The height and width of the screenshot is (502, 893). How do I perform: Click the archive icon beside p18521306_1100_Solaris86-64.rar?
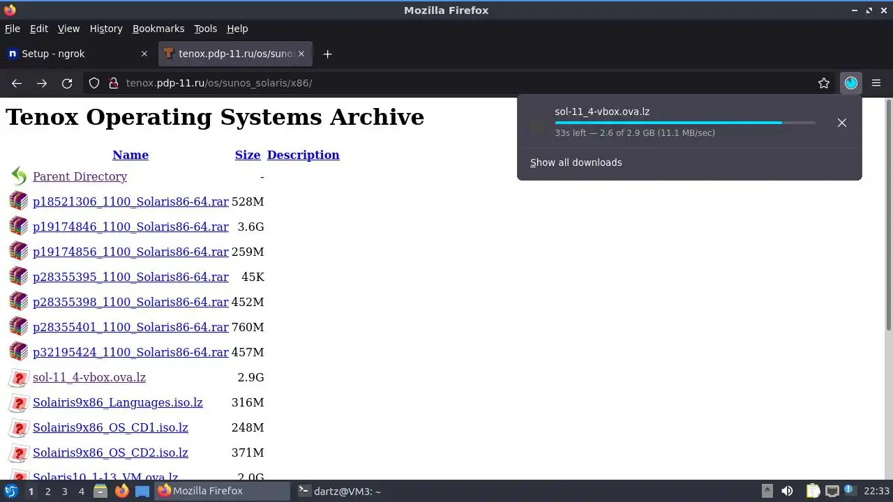tap(19, 201)
